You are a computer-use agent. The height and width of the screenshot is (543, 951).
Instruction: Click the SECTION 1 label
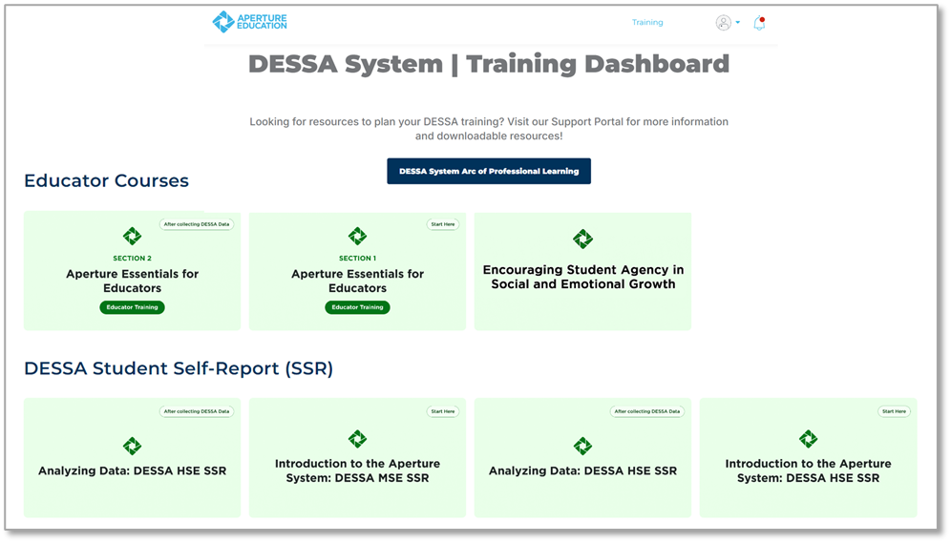[x=357, y=259]
